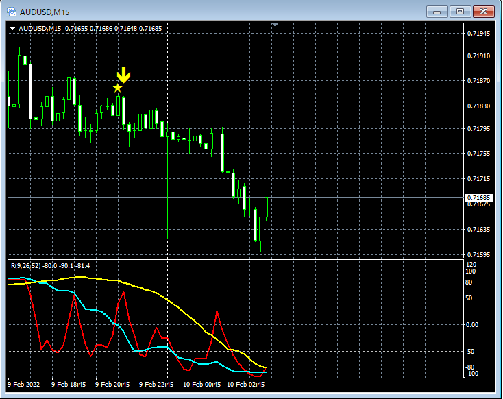The width and height of the screenshot is (503, 399).
Task: Click the current price label 0.71685
Action: click(x=478, y=197)
